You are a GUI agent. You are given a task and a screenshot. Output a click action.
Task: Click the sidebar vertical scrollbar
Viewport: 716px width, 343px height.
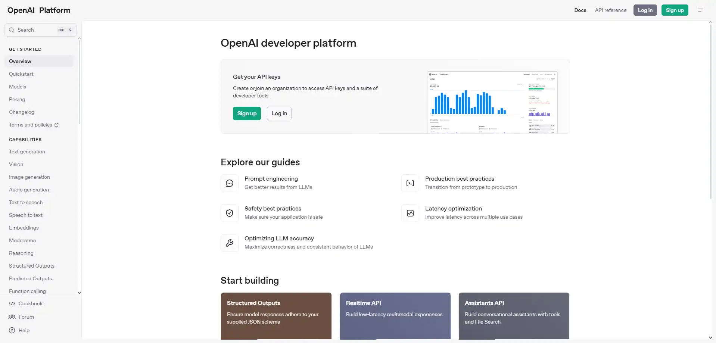(x=79, y=82)
